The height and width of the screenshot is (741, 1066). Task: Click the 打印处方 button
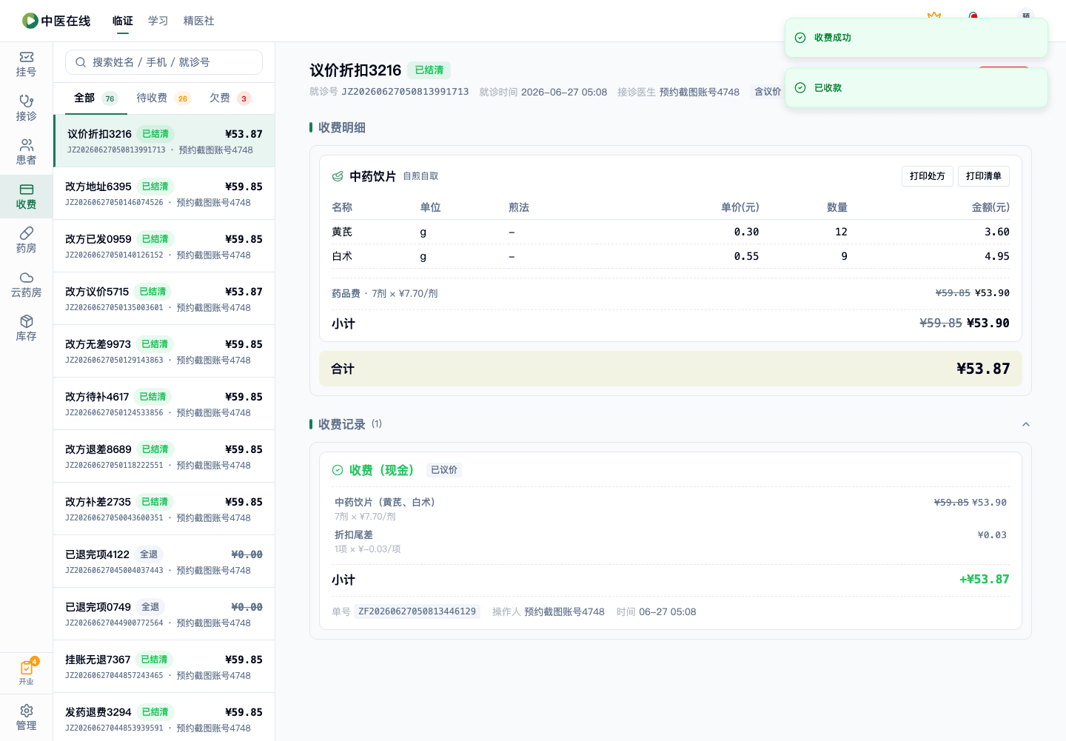928,176
